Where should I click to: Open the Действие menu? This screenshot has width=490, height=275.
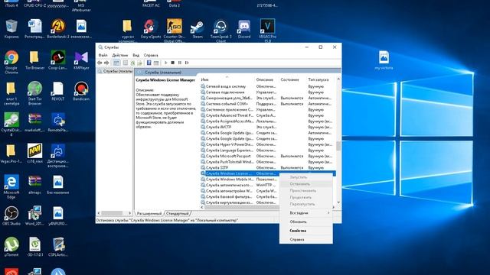tap(120, 55)
